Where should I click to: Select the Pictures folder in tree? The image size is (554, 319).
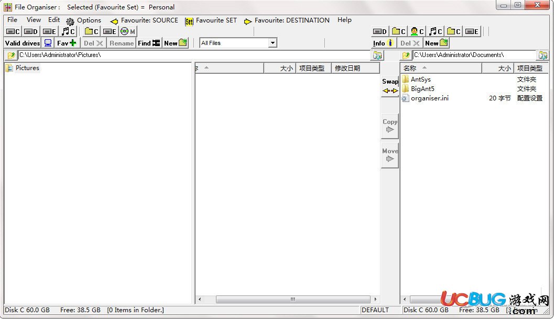point(27,68)
